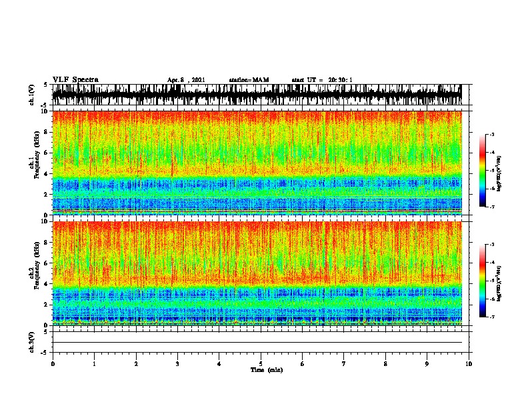Select the date text "Apr. 8, 2021"
This screenshot has width=528, height=408.
[x=186, y=80]
